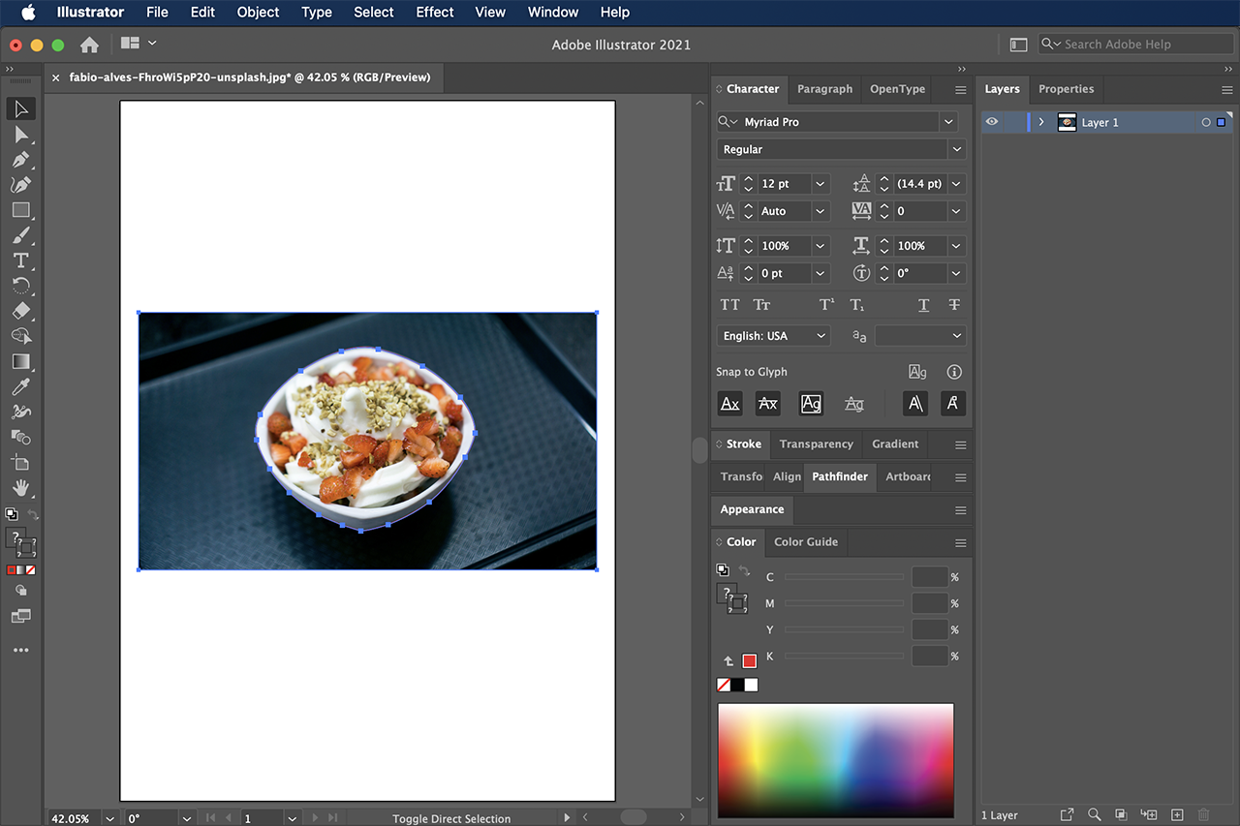The image size is (1240, 826).
Task: Toggle snap to x-Height option
Action: [x=767, y=404]
